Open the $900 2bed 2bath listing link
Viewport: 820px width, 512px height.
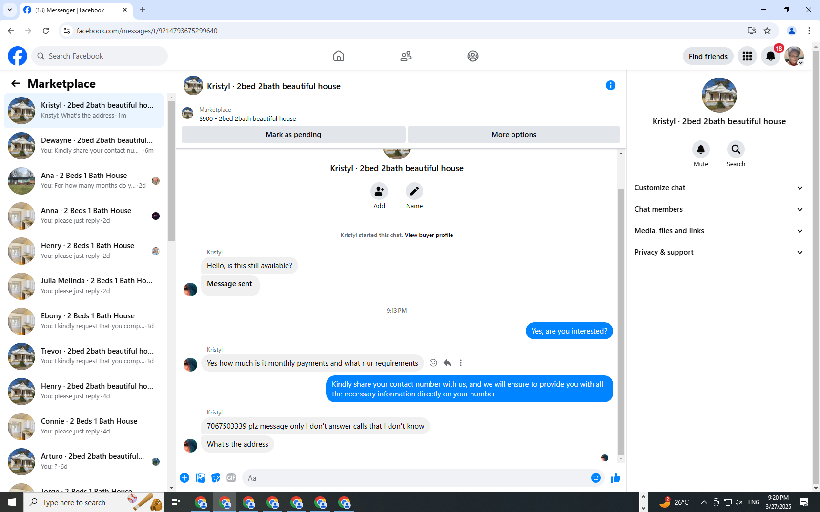click(x=247, y=118)
